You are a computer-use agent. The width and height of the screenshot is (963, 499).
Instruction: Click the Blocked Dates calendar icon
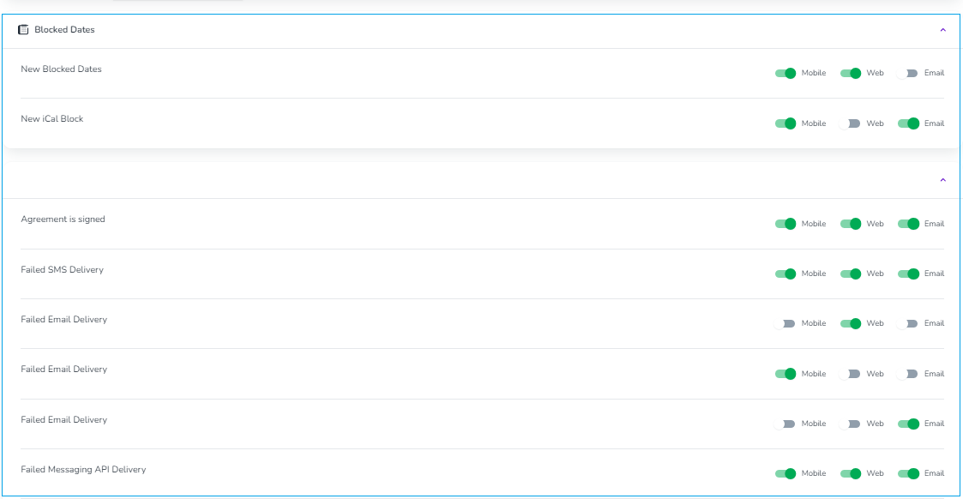[x=23, y=29]
